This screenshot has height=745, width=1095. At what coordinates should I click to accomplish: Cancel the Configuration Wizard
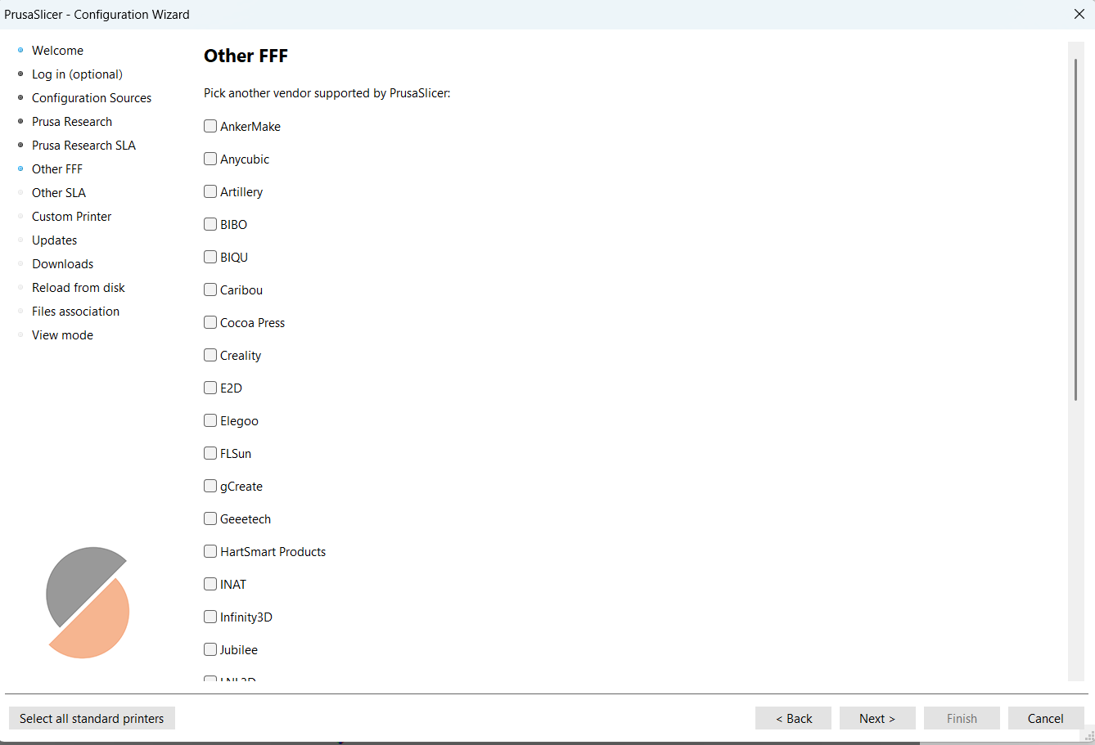[x=1045, y=718]
